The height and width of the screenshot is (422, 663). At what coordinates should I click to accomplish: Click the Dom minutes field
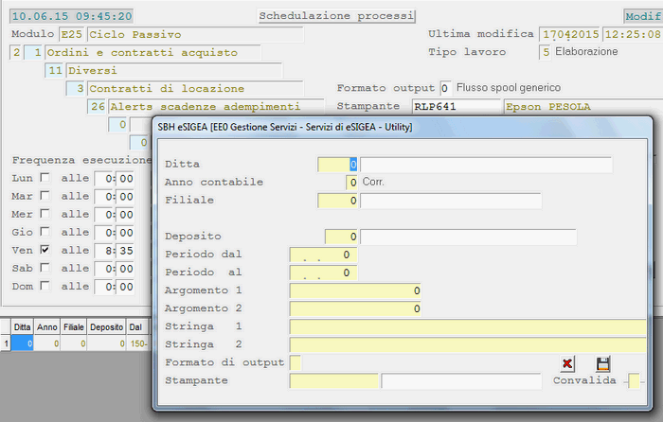pyautogui.click(x=126, y=287)
